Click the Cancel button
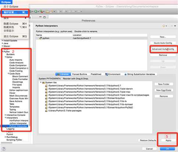 point(149,149)
